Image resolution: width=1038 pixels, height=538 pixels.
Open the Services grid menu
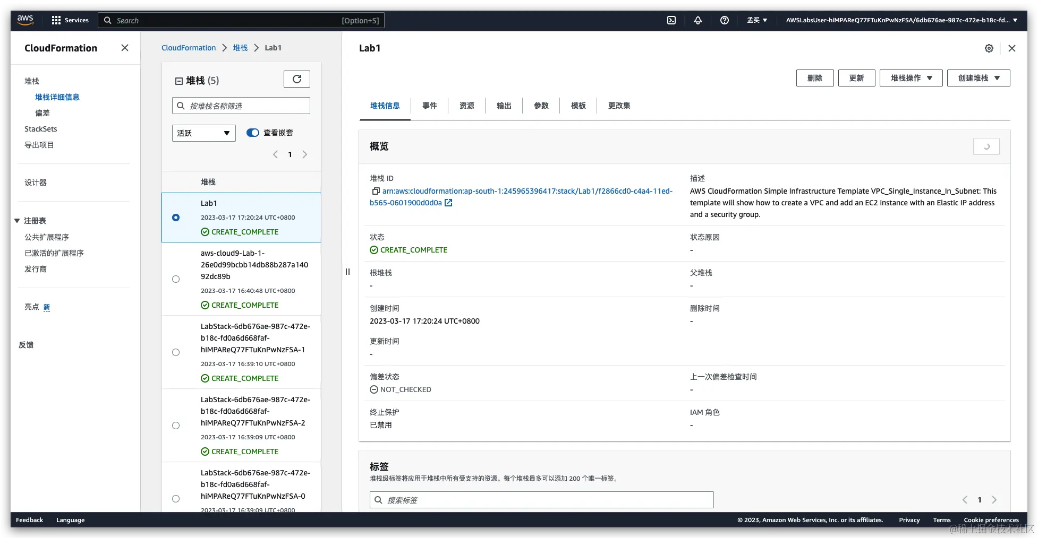point(70,20)
